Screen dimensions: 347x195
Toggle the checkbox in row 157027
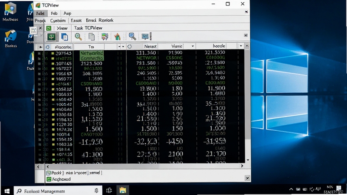click(39, 69)
